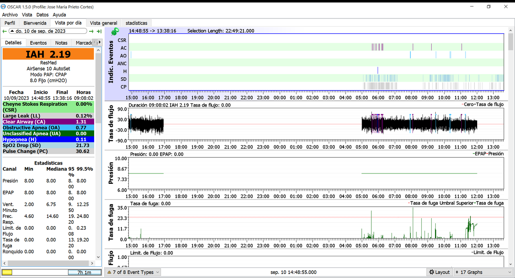Click the orange 'IAH 2.19' banner
Screen dimensions: 515x278
pos(48,54)
